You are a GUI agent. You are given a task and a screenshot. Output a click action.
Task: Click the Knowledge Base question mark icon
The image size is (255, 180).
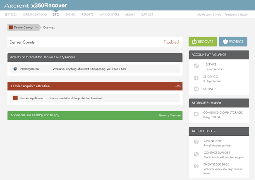[196, 166]
